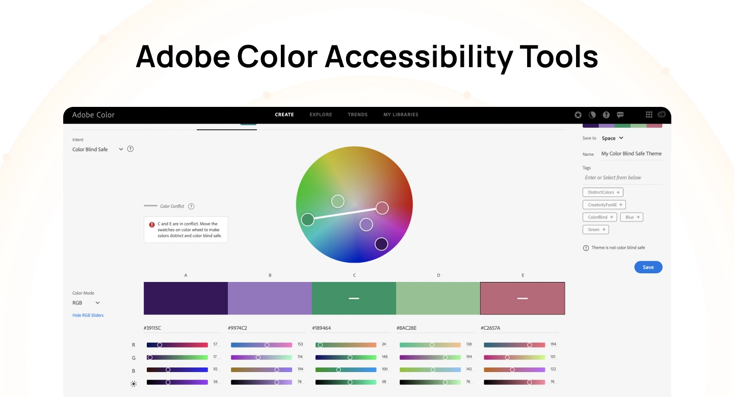The width and height of the screenshot is (734, 397).
Task: Click the theme Name input field
Action: (632, 154)
